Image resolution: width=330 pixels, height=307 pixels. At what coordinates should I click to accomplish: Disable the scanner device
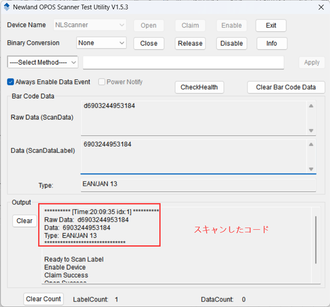[x=232, y=43]
